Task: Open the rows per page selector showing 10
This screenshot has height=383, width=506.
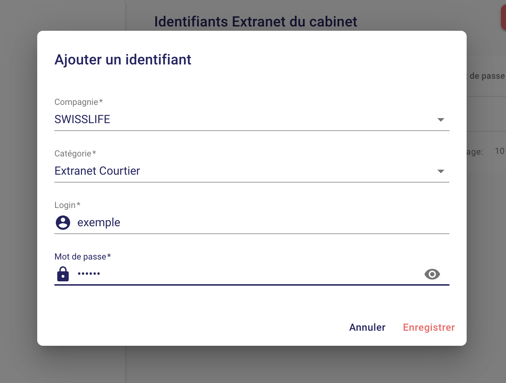Action: click(x=500, y=151)
